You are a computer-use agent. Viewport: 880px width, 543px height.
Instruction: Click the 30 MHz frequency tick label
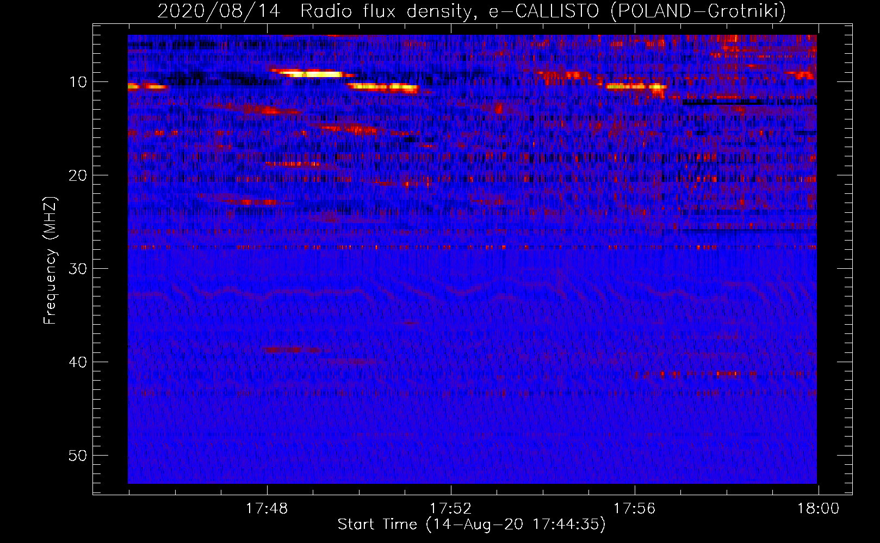[78, 269]
